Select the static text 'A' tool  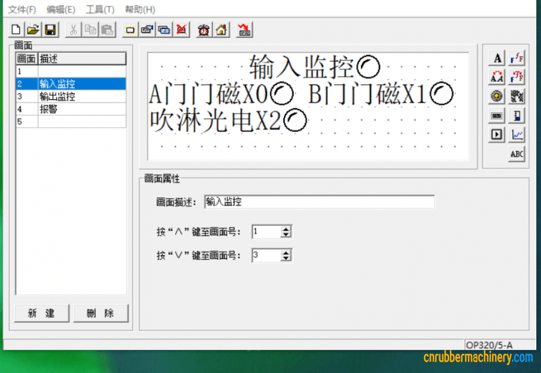pyautogui.click(x=497, y=58)
